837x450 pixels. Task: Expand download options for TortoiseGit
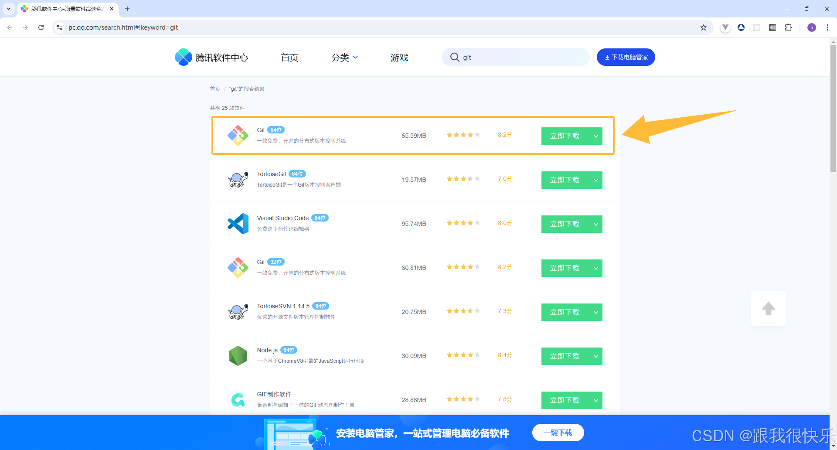(596, 180)
